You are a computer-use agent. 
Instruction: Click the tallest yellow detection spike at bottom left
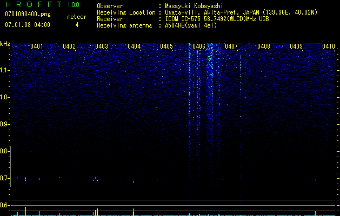coord(25,211)
